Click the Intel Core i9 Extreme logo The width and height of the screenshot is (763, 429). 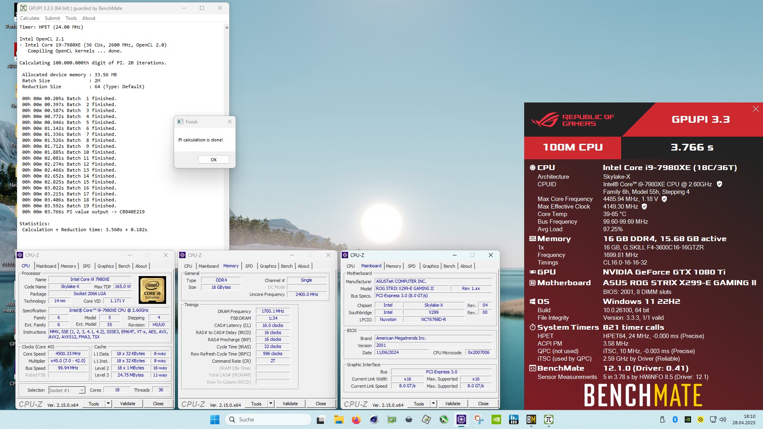pyautogui.click(x=152, y=290)
